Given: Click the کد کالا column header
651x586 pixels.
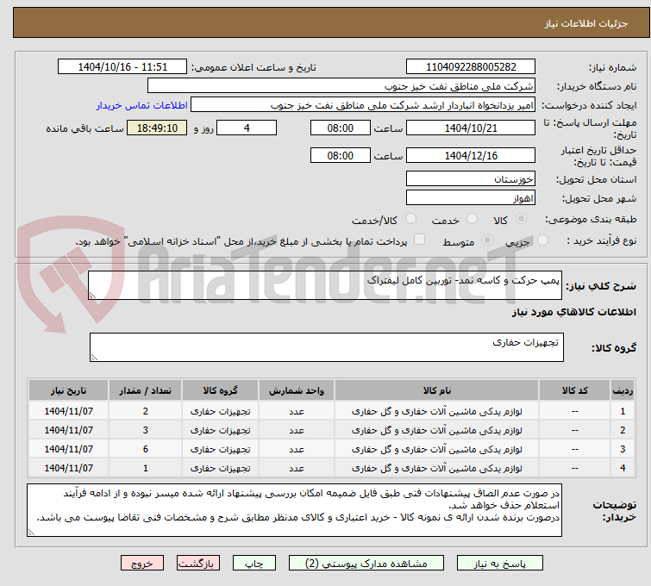Looking at the screenshot, I should click(x=574, y=390).
